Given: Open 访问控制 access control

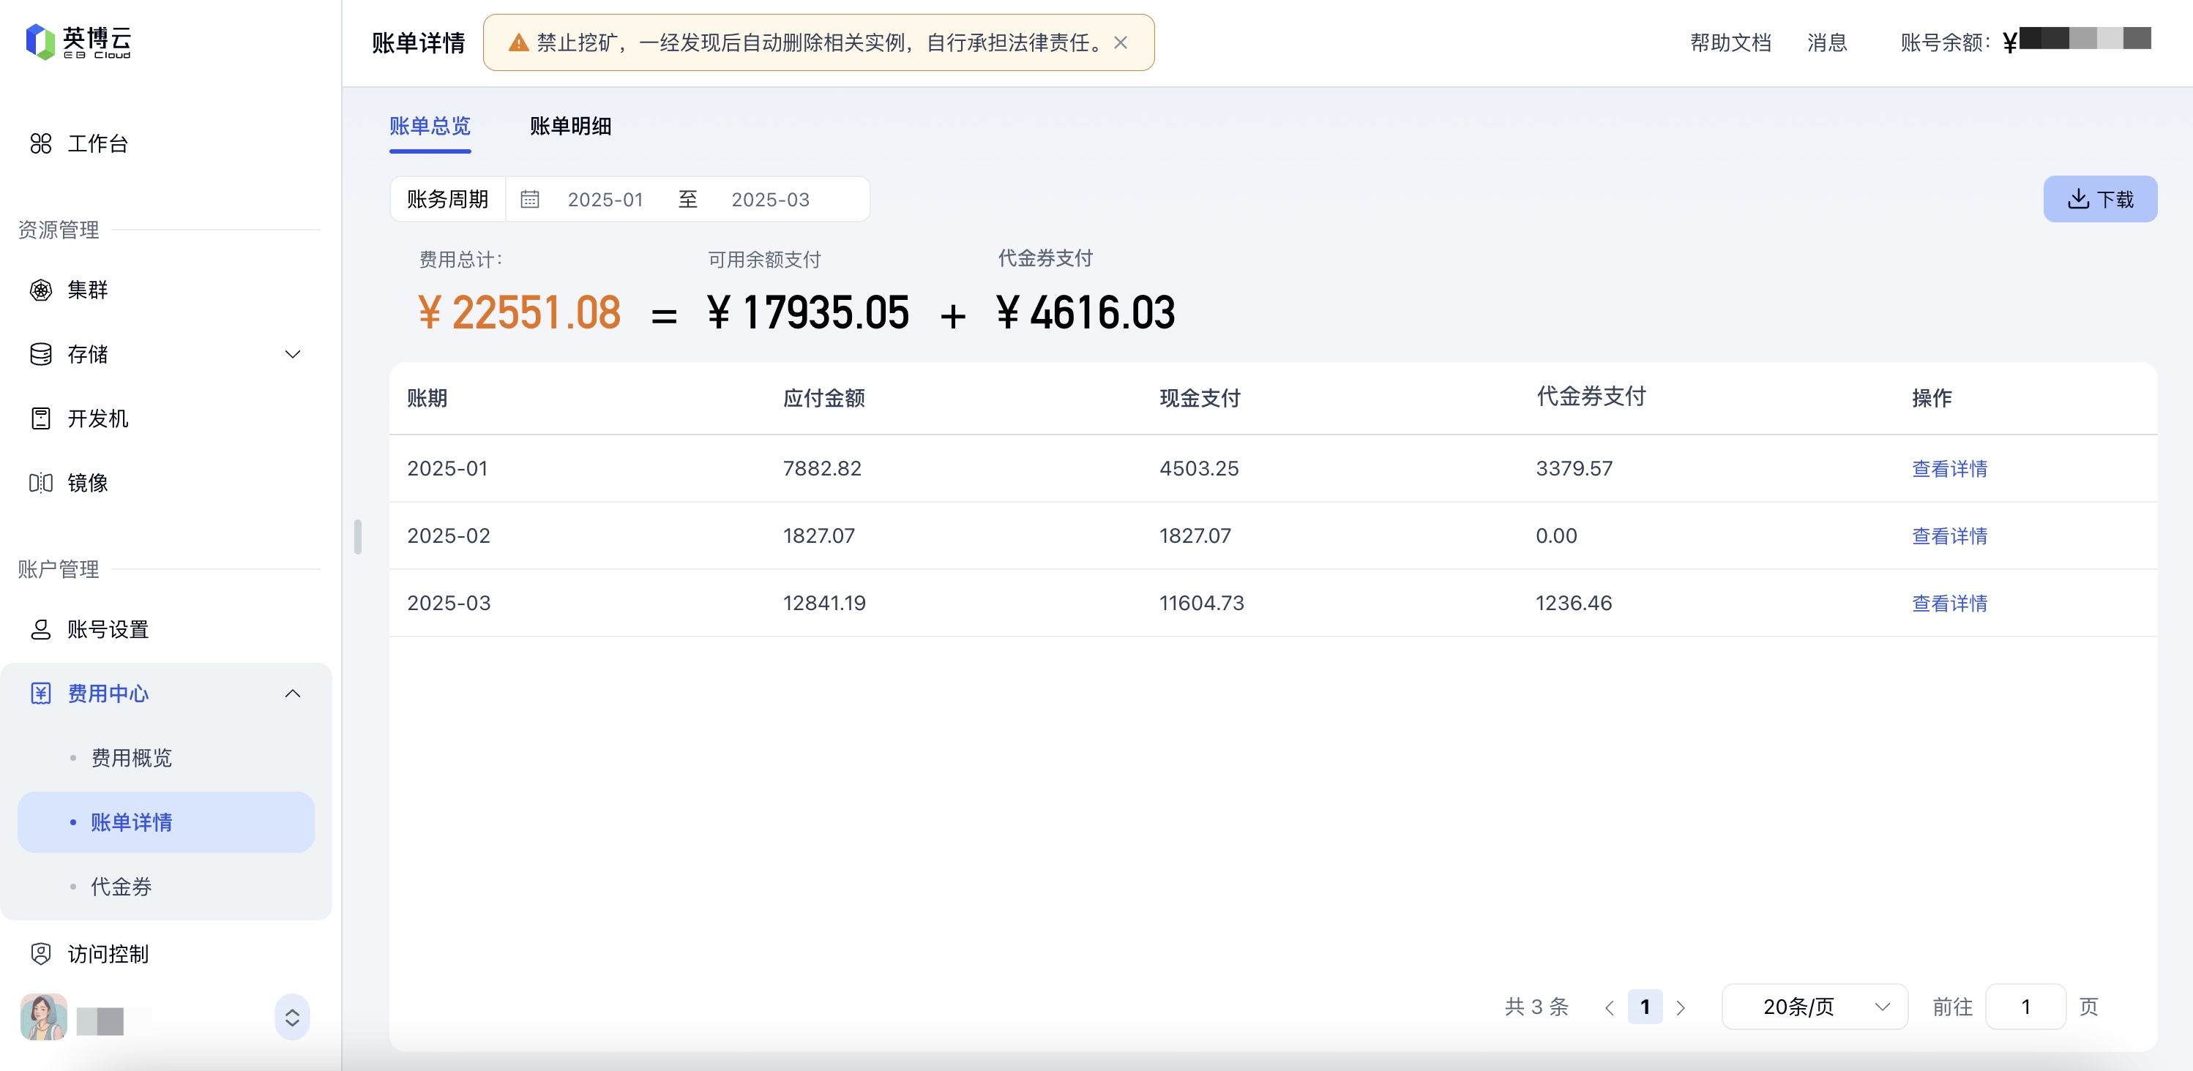Looking at the screenshot, I should [108, 954].
